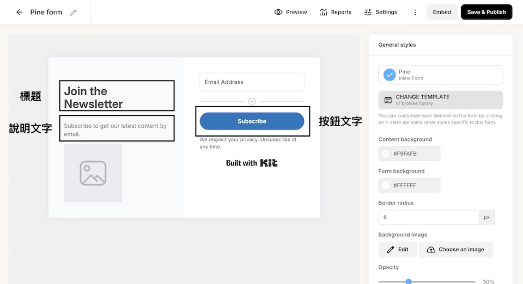Open the Preview with eye icon
Image resolution: width=523 pixels, height=284 pixels.
click(290, 12)
